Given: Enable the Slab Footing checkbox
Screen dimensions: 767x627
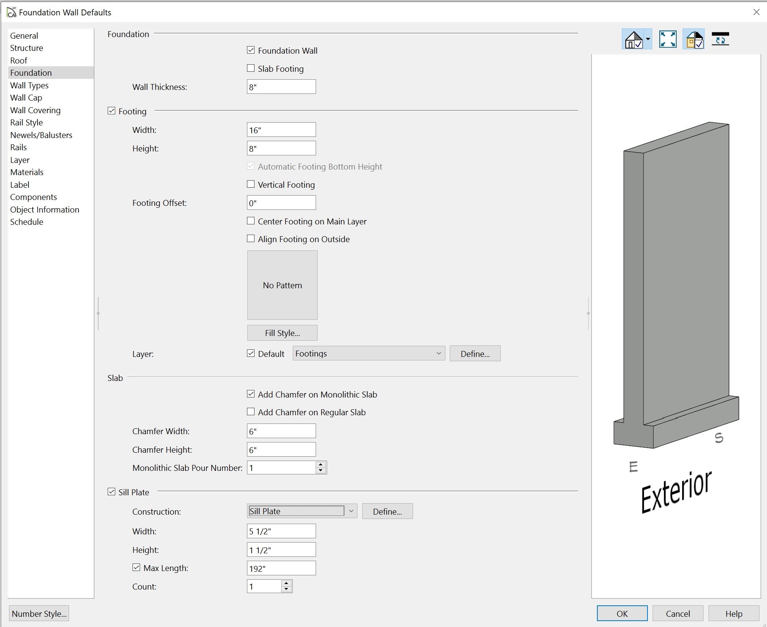Looking at the screenshot, I should point(251,68).
